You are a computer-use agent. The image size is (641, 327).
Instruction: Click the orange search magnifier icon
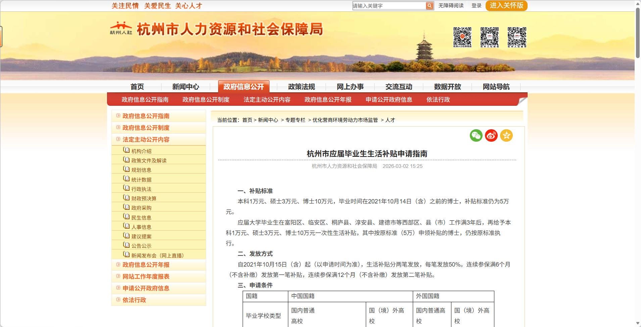[x=430, y=6]
